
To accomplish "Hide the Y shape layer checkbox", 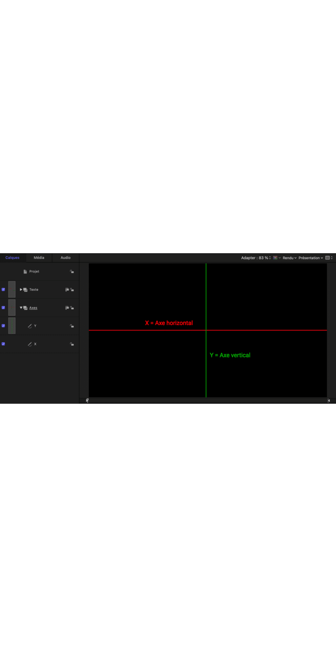I will pyautogui.click(x=3, y=326).
